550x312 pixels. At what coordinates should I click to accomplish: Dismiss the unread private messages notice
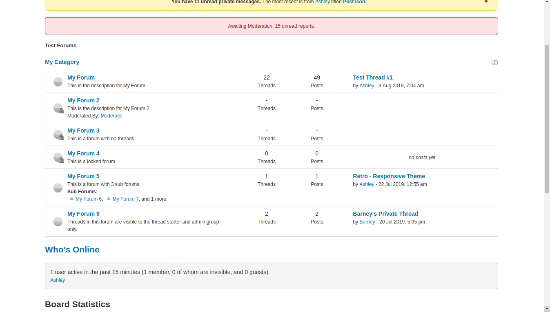pyautogui.click(x=486, y=2)
